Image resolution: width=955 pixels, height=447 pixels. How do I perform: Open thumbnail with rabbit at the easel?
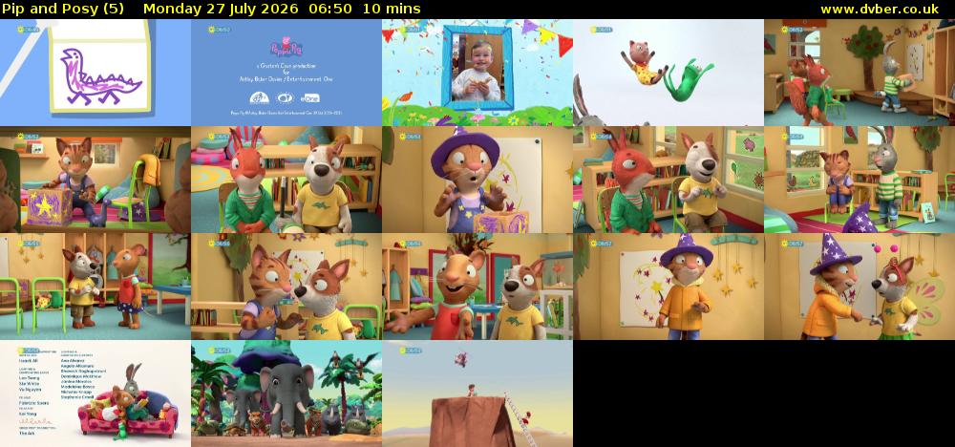point(859,73)
